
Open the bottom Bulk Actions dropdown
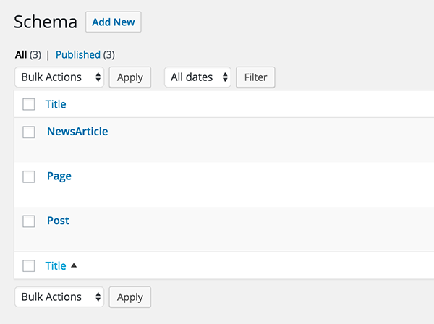pyautogui.click(x=59, y=297)
